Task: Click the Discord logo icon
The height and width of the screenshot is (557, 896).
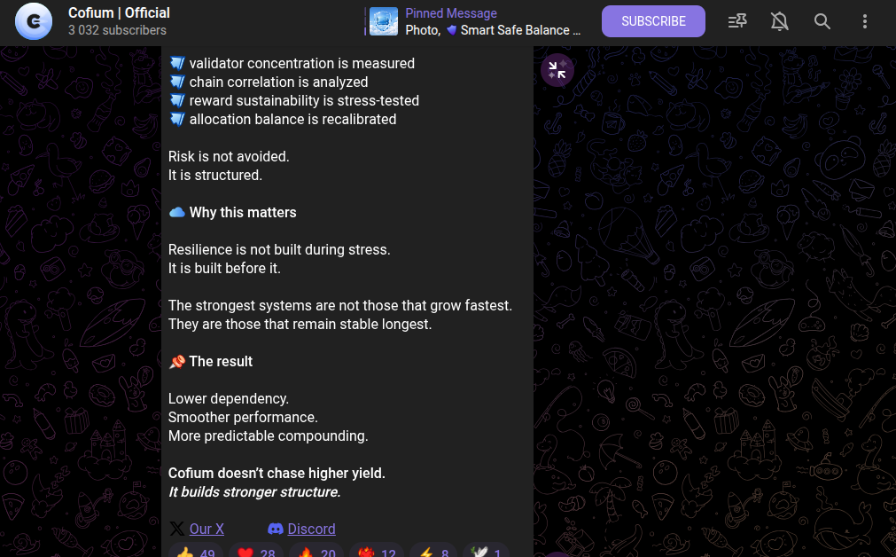Action: point(276,530)
